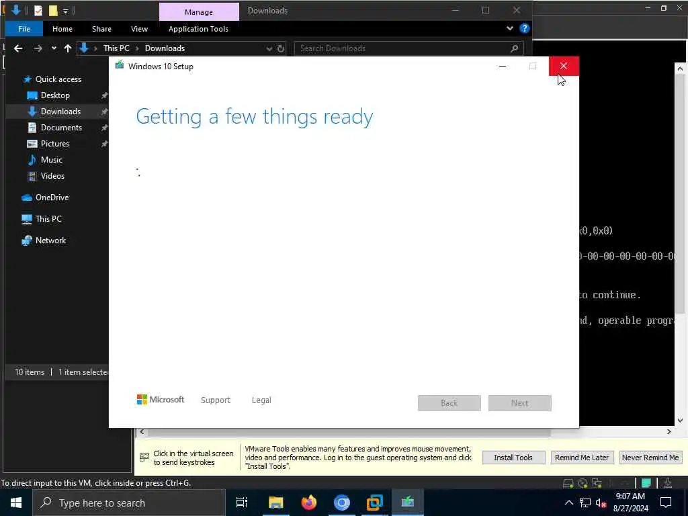Click the VMware hard disk status icon
This screenshot has width=688, height=516.
568,484
